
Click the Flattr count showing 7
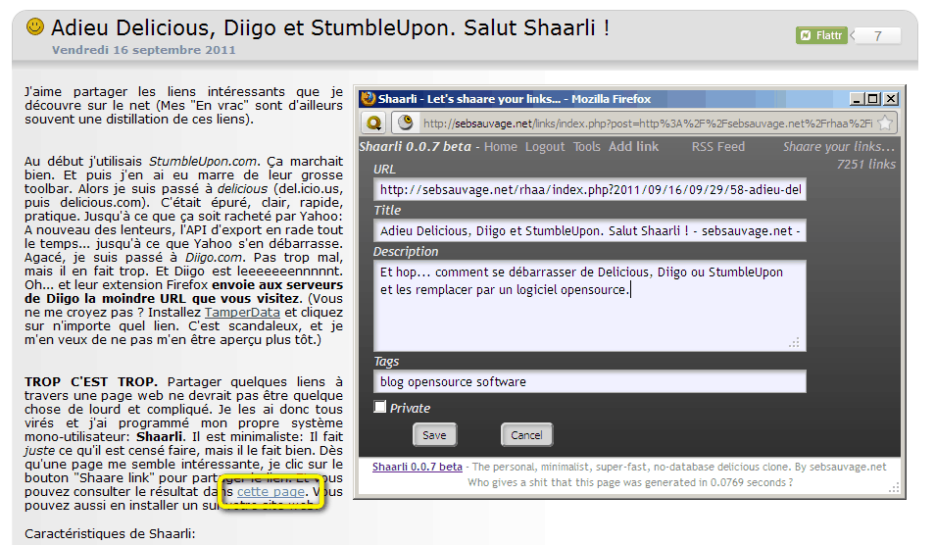click(876, 35)
